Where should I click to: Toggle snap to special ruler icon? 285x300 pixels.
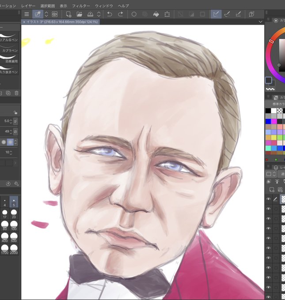(x=227, y=14)
